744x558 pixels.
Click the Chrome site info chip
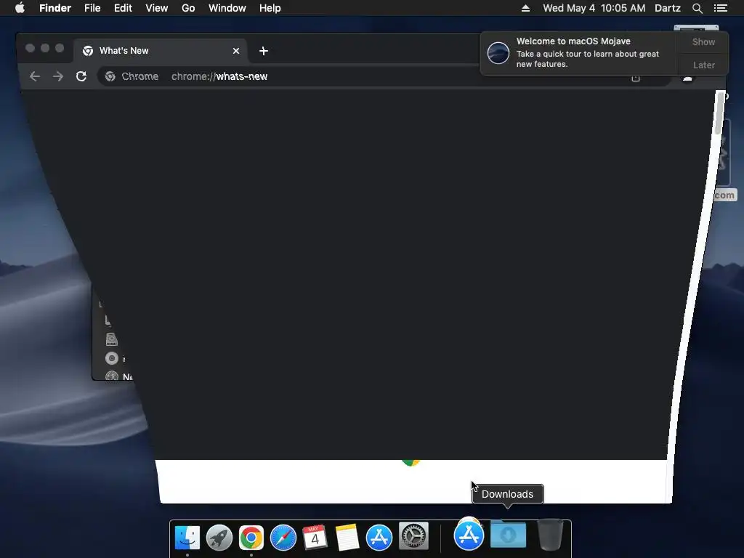[132, 76]
